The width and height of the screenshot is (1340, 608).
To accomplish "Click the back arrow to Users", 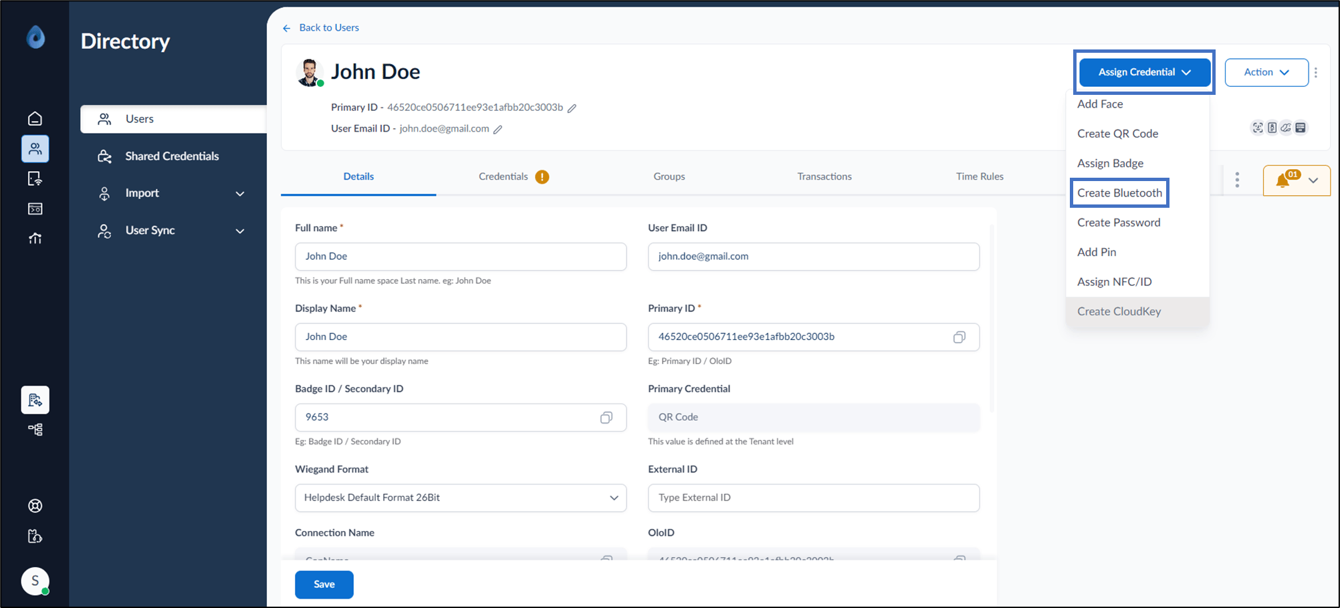I will [x=287, y=28].
